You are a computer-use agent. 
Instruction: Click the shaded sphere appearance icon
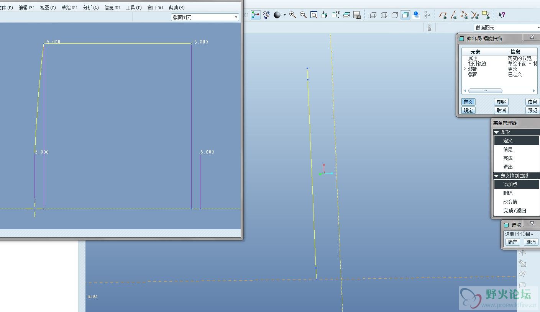pos(277,15)
